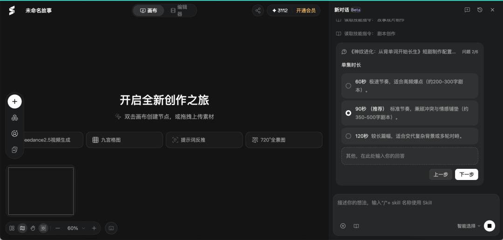Click the minimap preview thumbnail

point(41,191)
